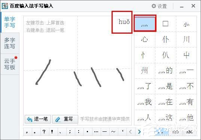This screenshot has height=140, width=201.
Task: Minimize the handwriting input window
Action: point(182,6)
